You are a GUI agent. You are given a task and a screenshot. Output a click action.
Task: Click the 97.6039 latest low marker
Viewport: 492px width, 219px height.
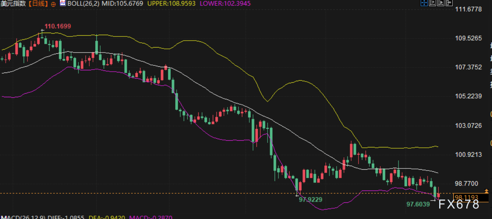pos(418,204)
